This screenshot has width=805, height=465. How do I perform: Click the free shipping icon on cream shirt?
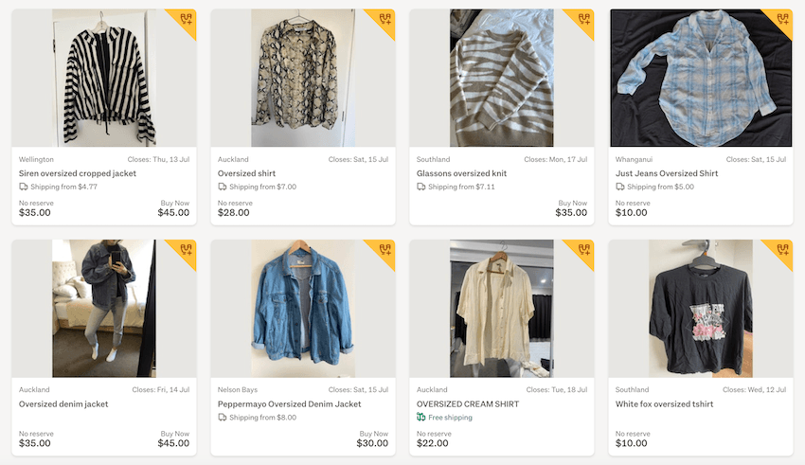point(421,418)
